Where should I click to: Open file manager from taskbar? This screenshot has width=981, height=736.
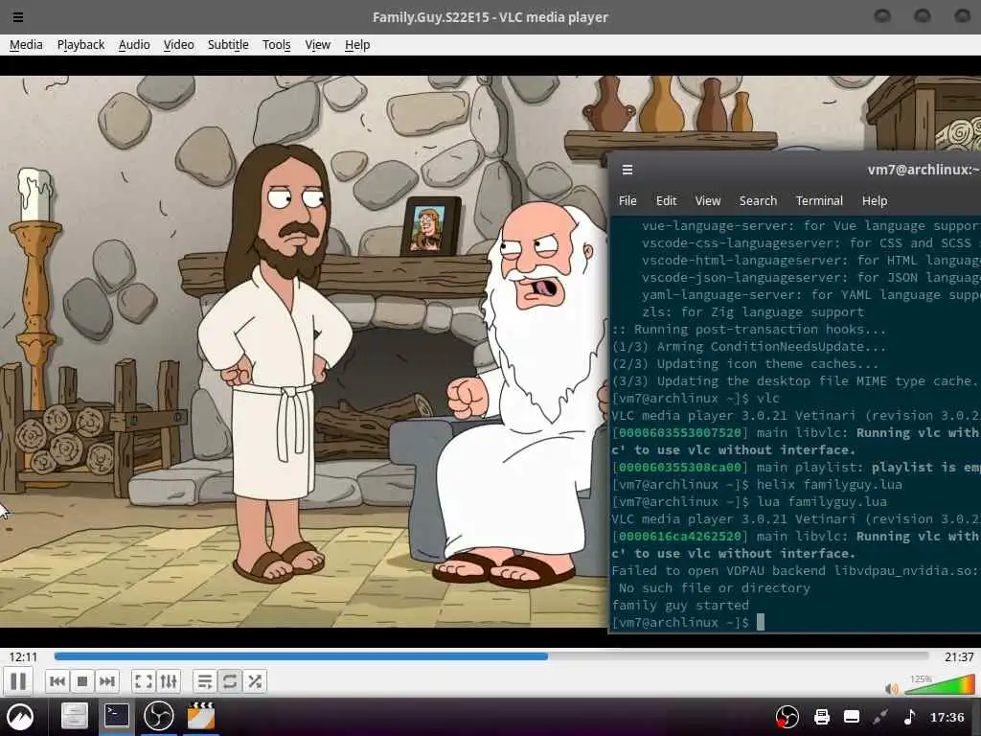point(75,717)
